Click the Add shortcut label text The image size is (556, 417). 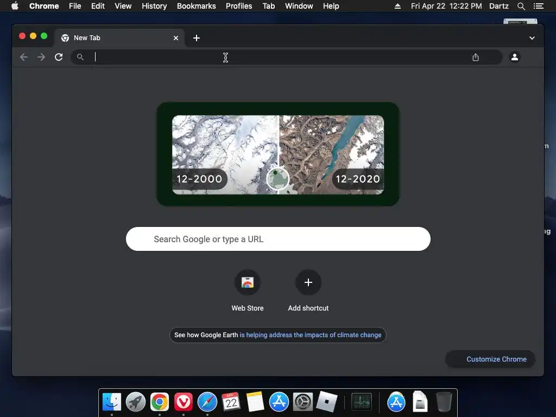tap(308, 308)
